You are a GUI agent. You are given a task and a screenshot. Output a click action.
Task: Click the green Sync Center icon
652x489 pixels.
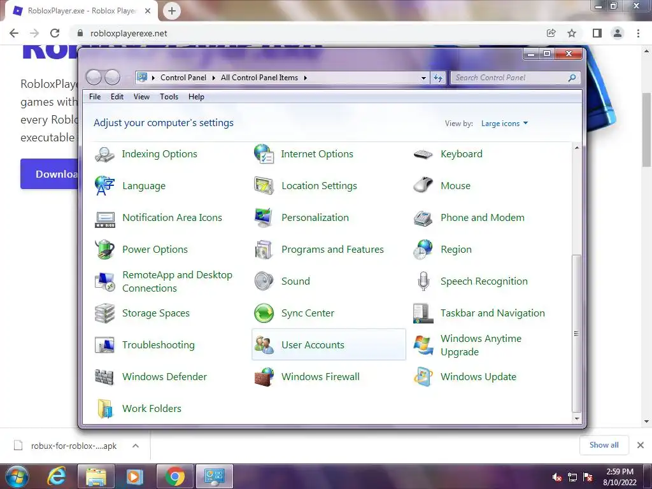[264, 313]
